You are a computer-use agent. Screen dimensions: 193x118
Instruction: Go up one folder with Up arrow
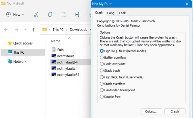[x=33, y=30]
